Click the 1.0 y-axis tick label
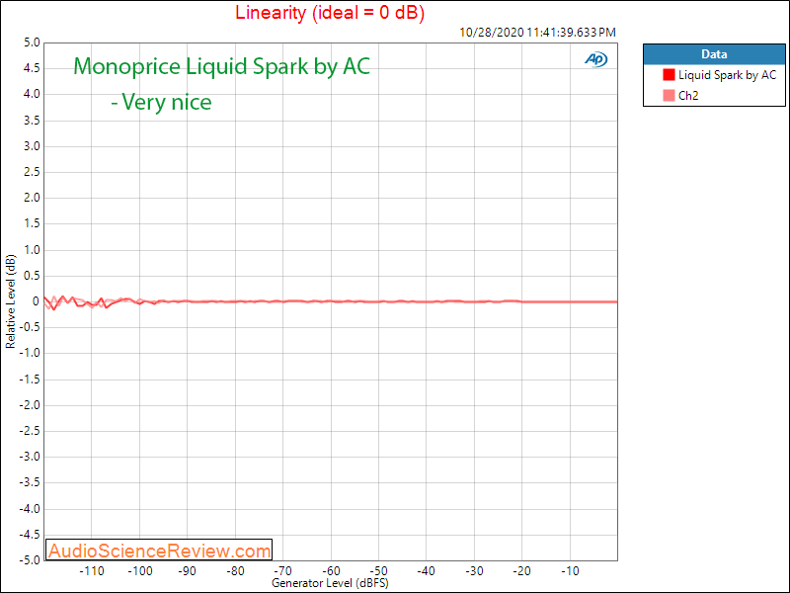The height and width of the screenshot is (593, 790). pyautogui.click(x=32, y=250)
